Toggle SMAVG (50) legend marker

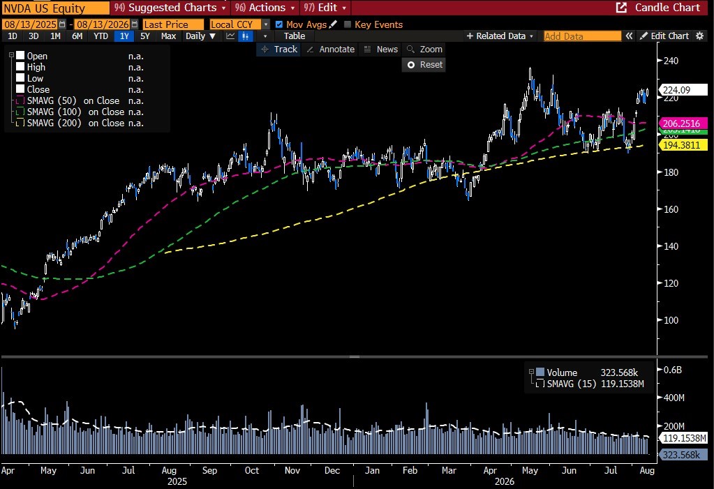(x=20, y=100)
